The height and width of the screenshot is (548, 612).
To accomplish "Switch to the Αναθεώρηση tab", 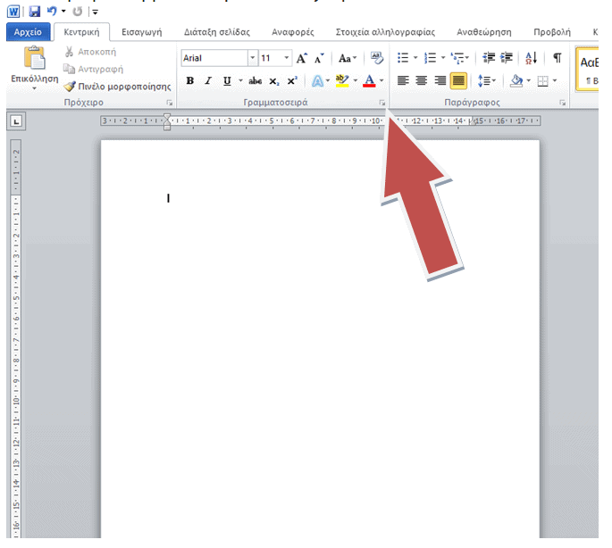I will [484, 32].
